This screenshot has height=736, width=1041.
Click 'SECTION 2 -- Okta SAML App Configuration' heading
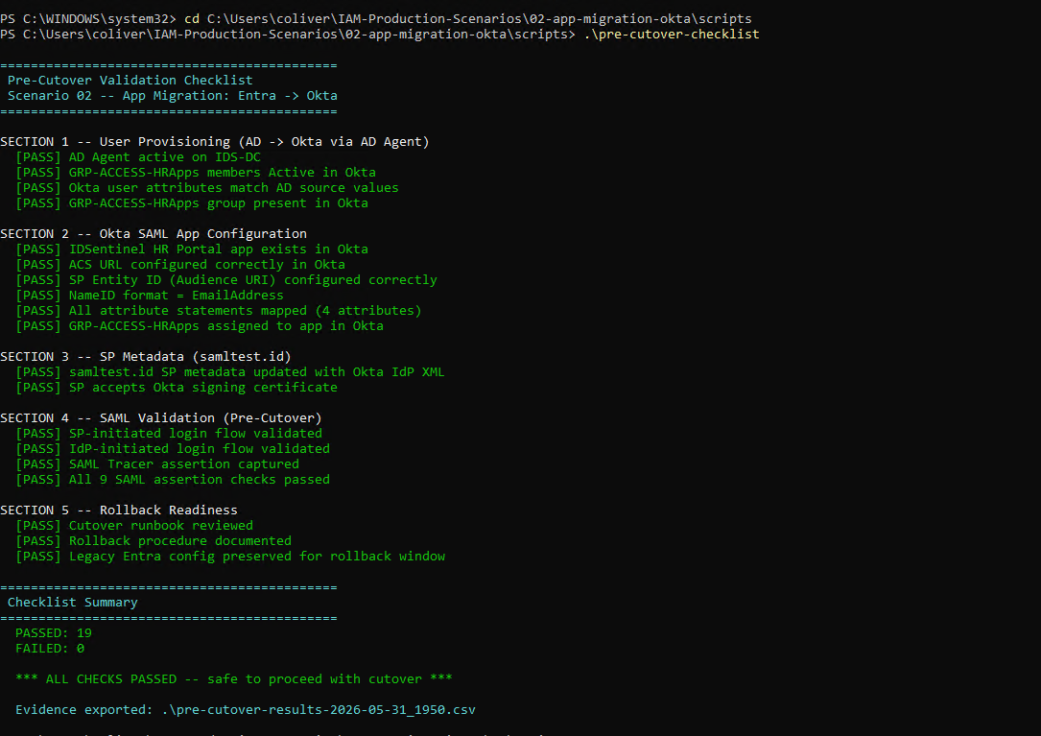(x=154, y=234)
